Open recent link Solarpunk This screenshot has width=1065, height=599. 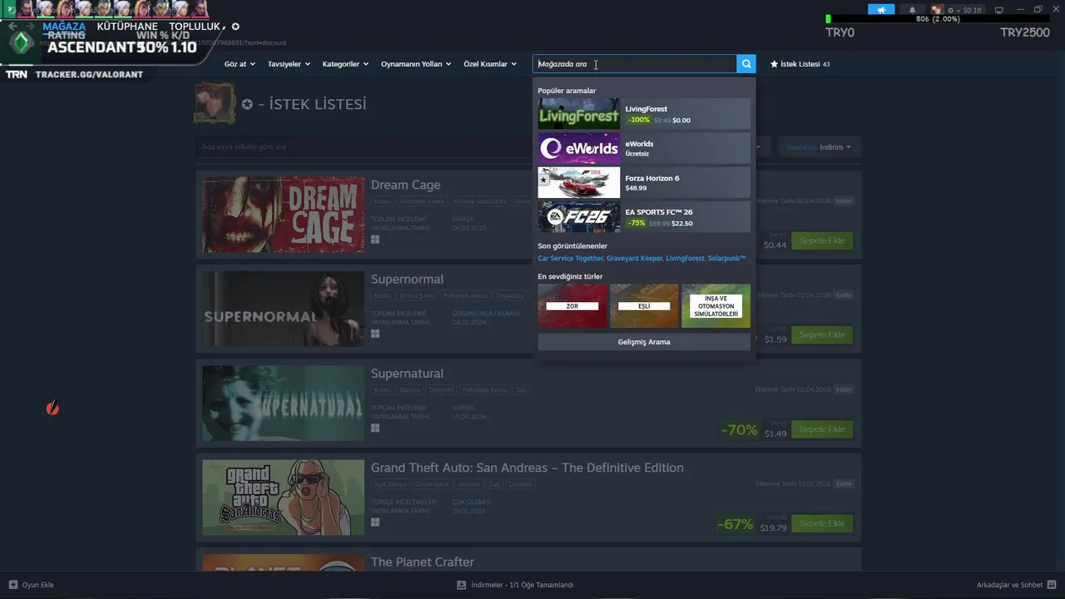(726, 259)
